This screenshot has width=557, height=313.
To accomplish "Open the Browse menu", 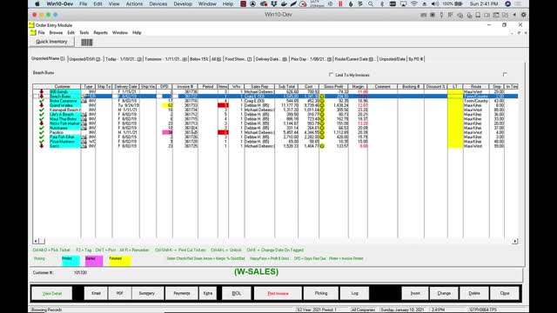I will pos(56,33).
